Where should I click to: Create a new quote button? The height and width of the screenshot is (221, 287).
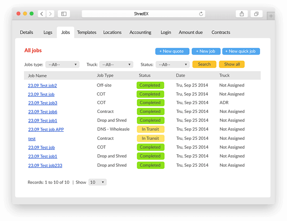pos(172,52)
